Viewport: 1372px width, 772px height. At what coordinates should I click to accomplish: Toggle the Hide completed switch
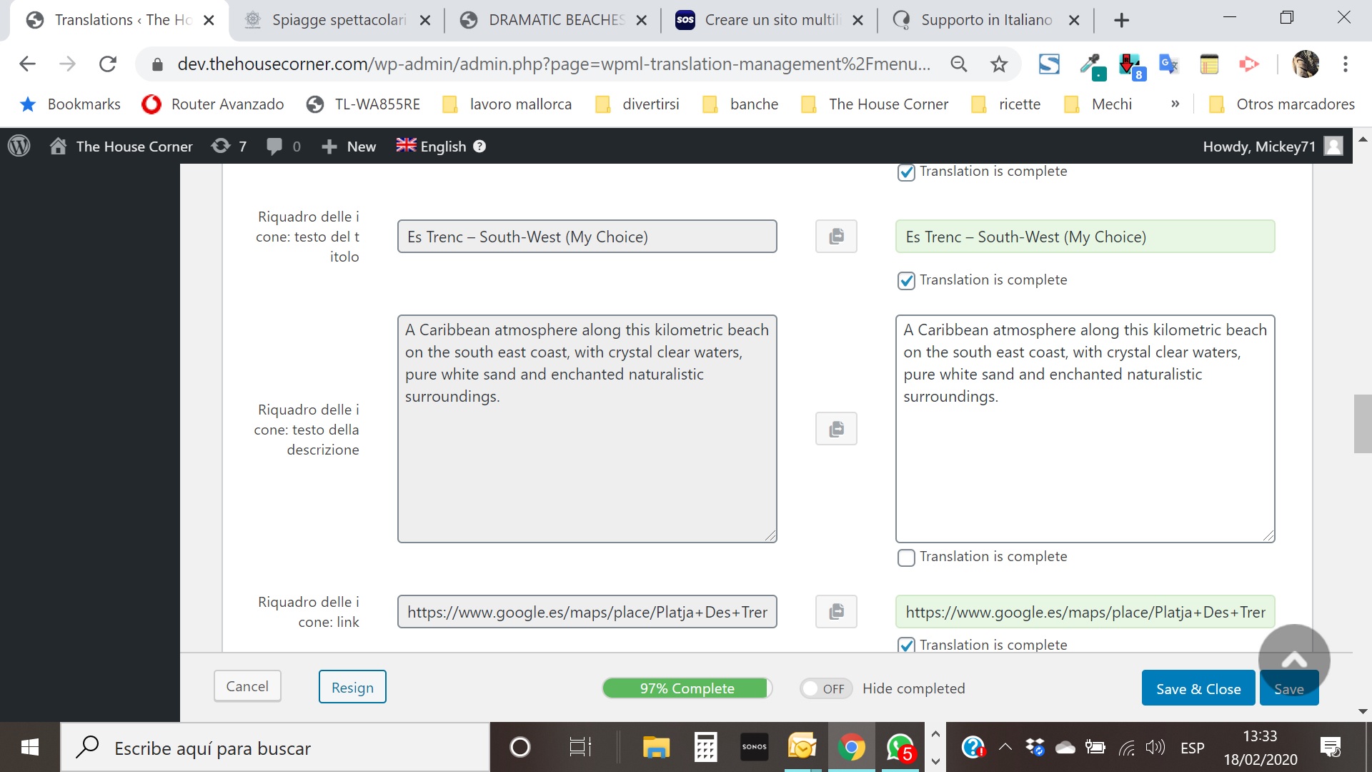click(x=825, y=688)
